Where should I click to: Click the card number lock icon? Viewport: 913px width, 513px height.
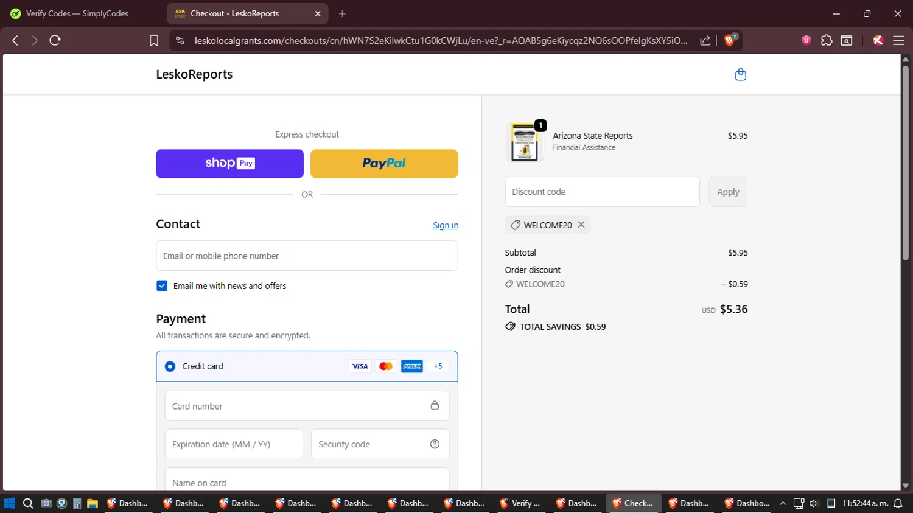(435, 405)
